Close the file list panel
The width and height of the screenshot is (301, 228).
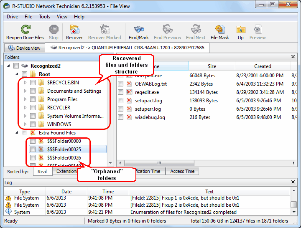point(293,56)
